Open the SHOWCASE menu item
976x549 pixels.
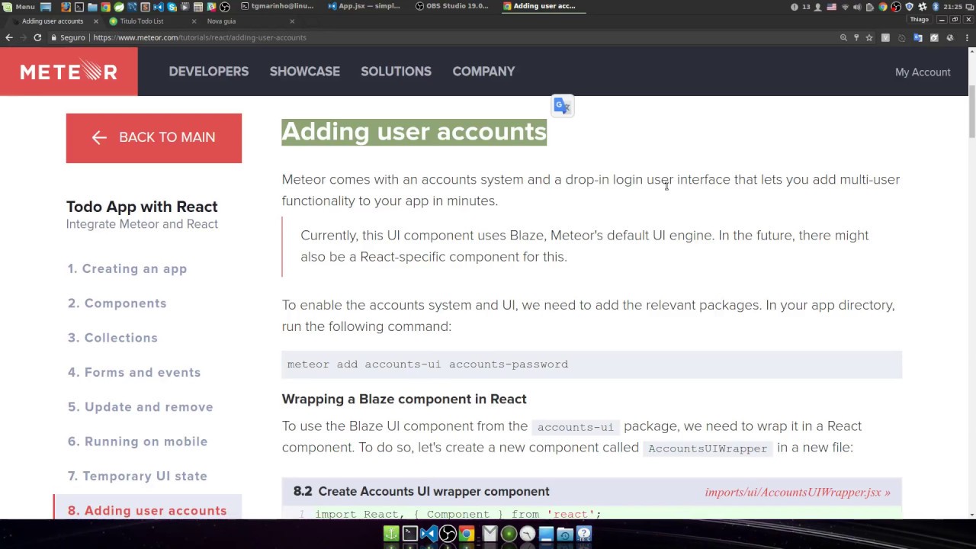click(305, 72)
